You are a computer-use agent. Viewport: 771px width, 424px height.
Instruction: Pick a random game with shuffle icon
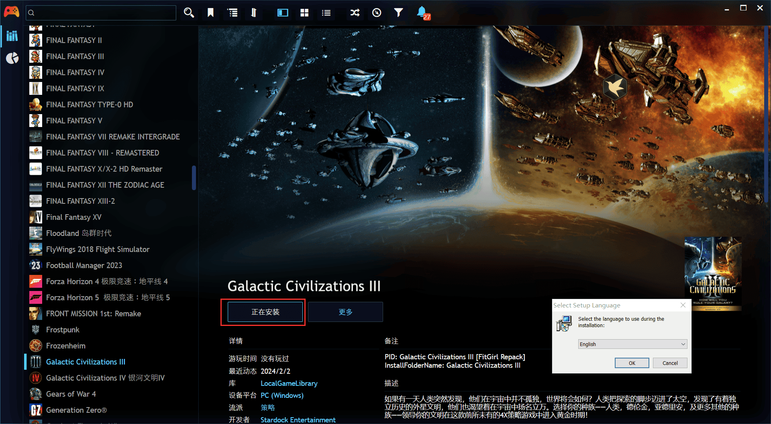click(355, 13)
